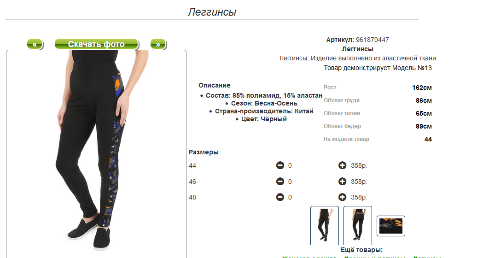Click the Леггинсы page heading
Viewport: 489px width, 258px height.
coord(212,12)
